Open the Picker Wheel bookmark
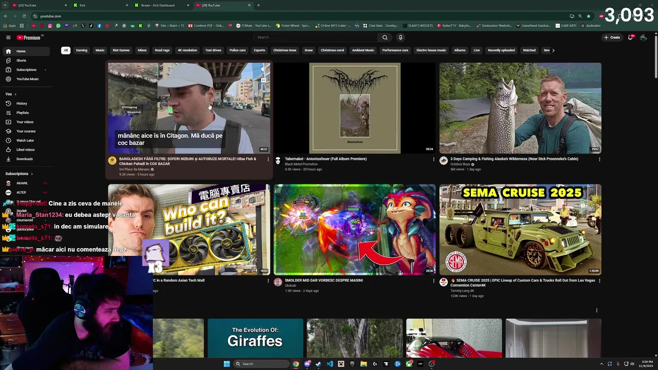Screen dimensions: 658x370 point(293,26)
